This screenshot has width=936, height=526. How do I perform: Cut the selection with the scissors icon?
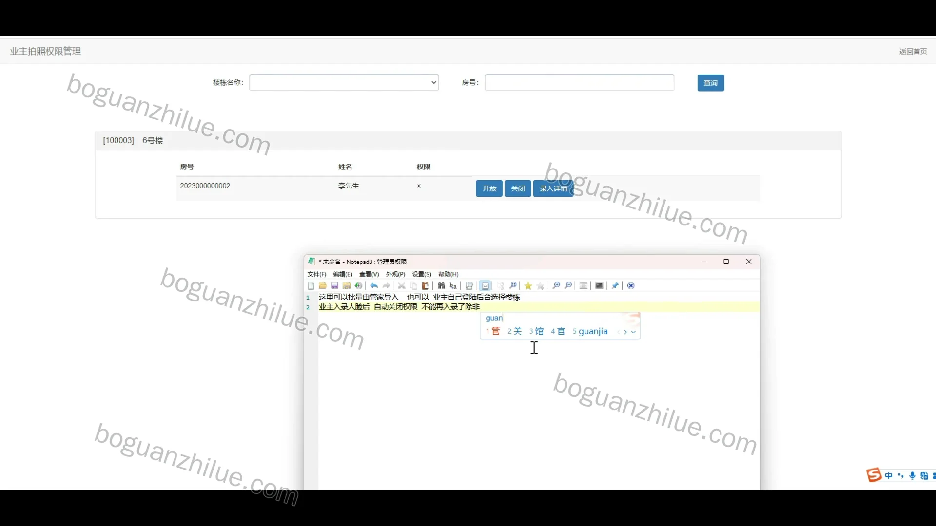[402, 286]
